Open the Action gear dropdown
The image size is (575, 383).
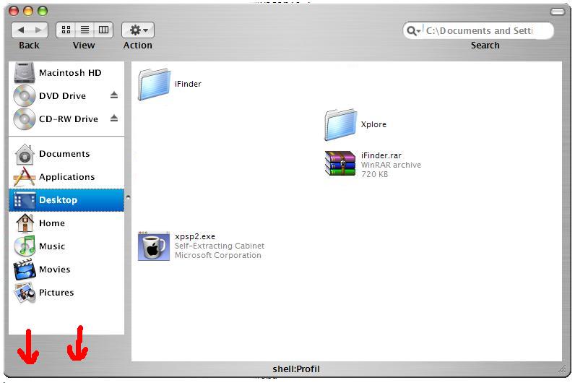tap(138, 30)
